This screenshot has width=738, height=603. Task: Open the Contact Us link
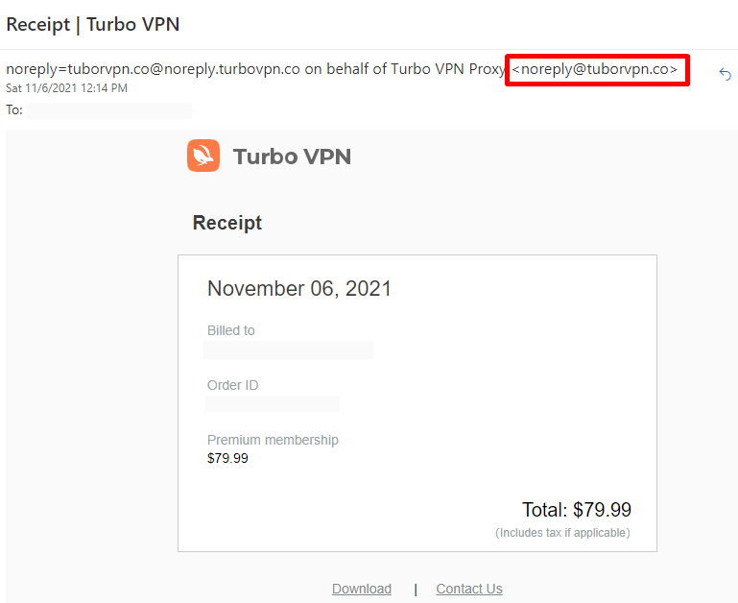469,589
